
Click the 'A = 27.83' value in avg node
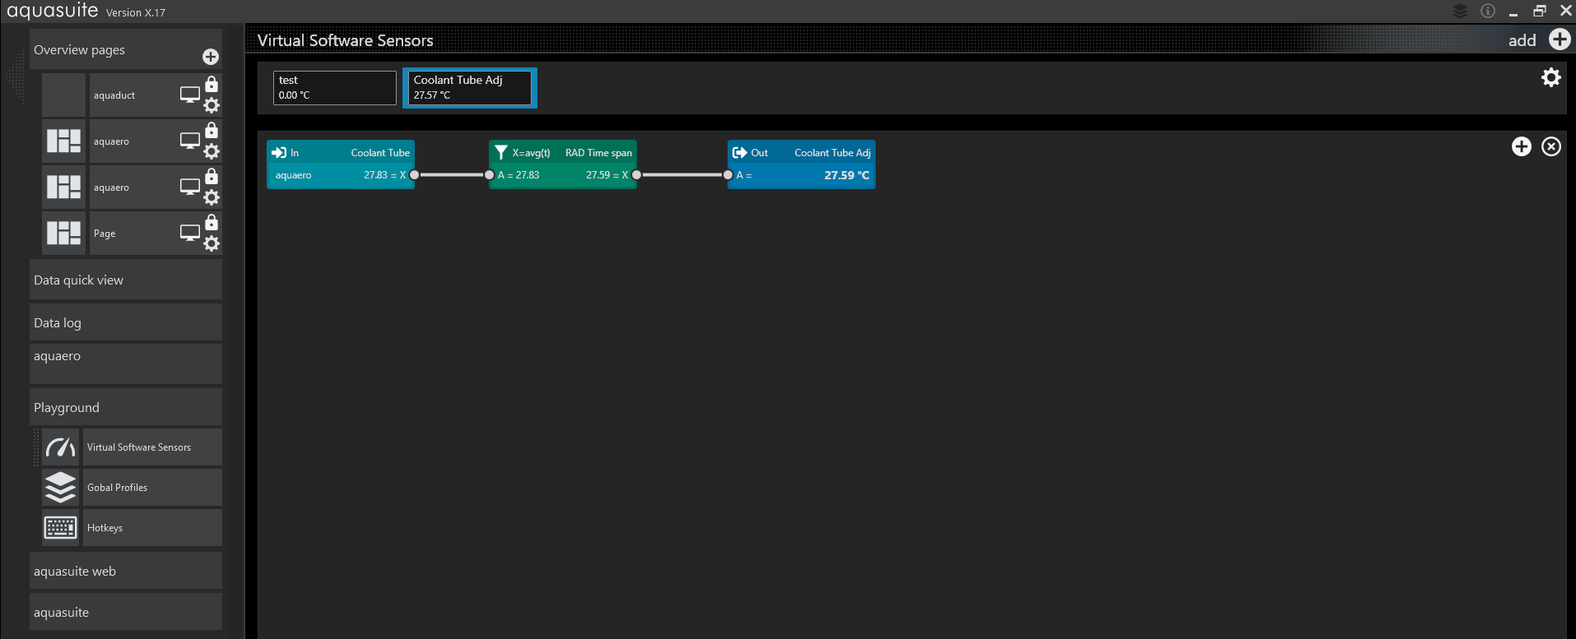pyautogui.click(x=518, y=175)
